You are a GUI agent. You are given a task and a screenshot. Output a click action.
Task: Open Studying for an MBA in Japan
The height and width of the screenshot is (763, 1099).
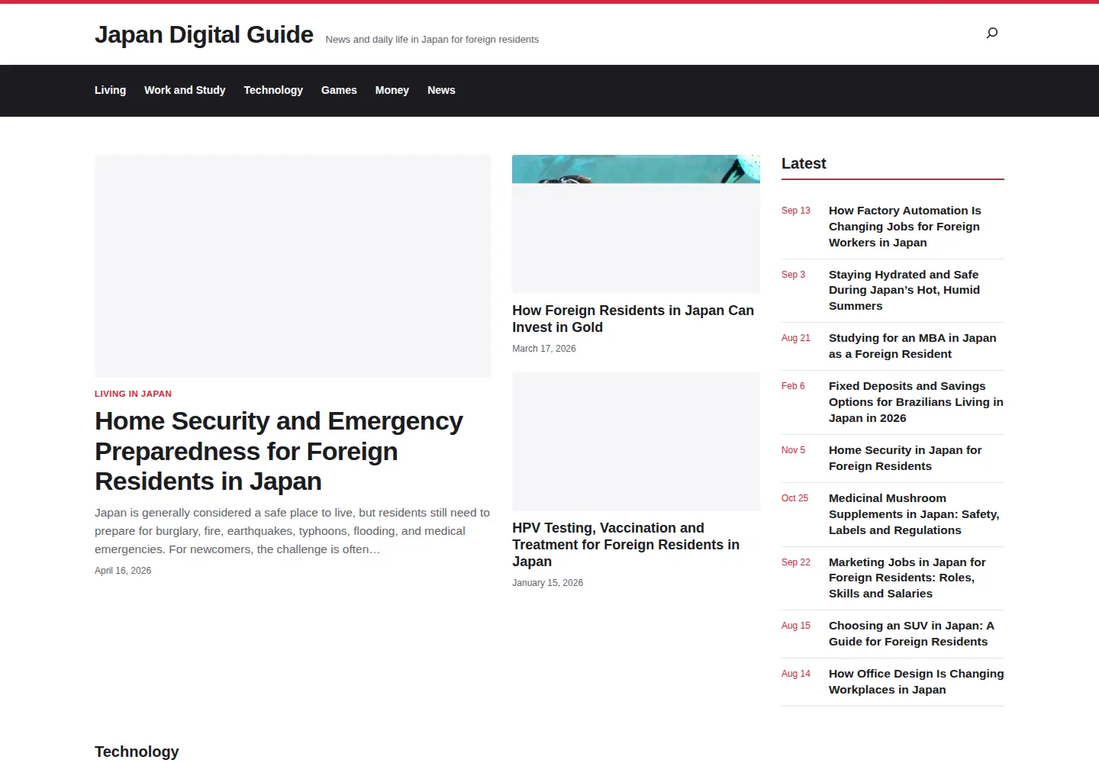[913, 346]
